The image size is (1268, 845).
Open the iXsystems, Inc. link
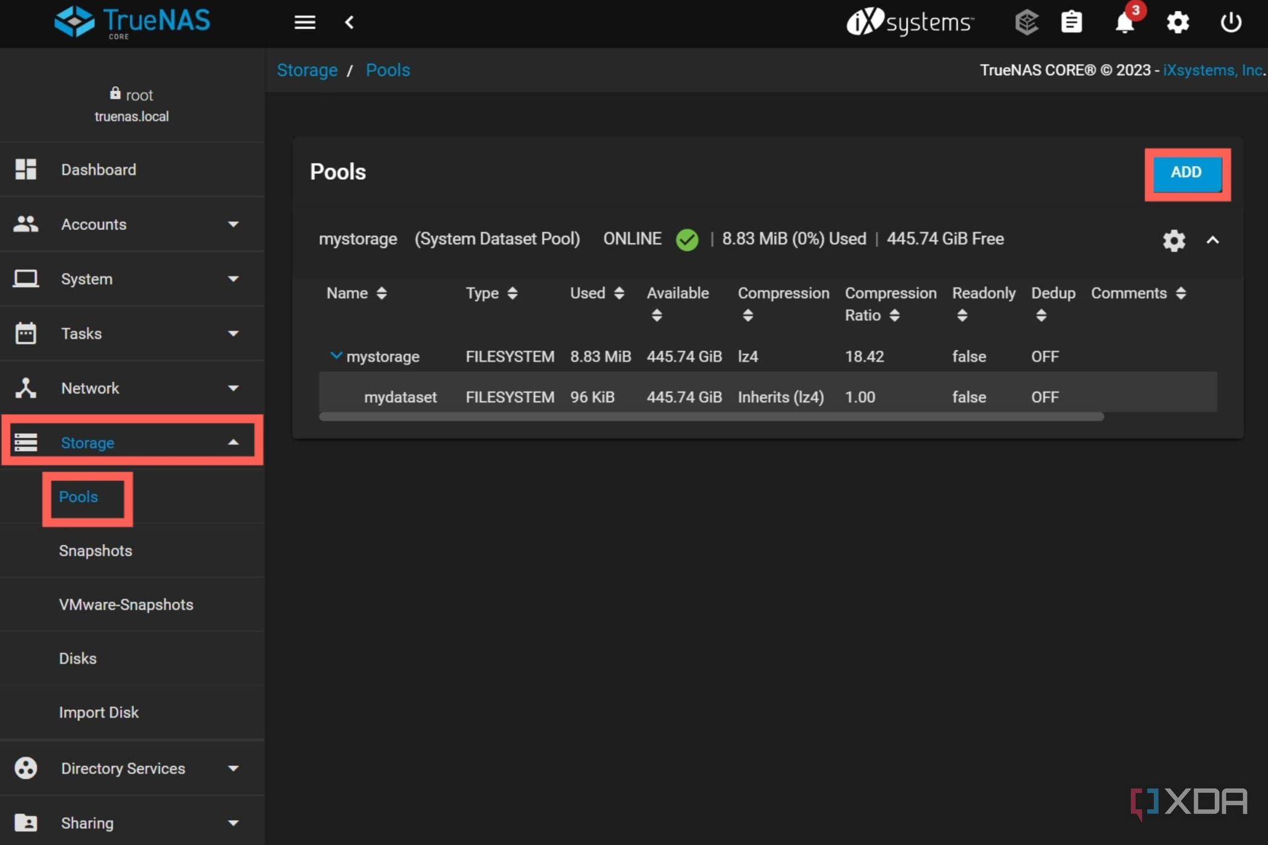1212,70
